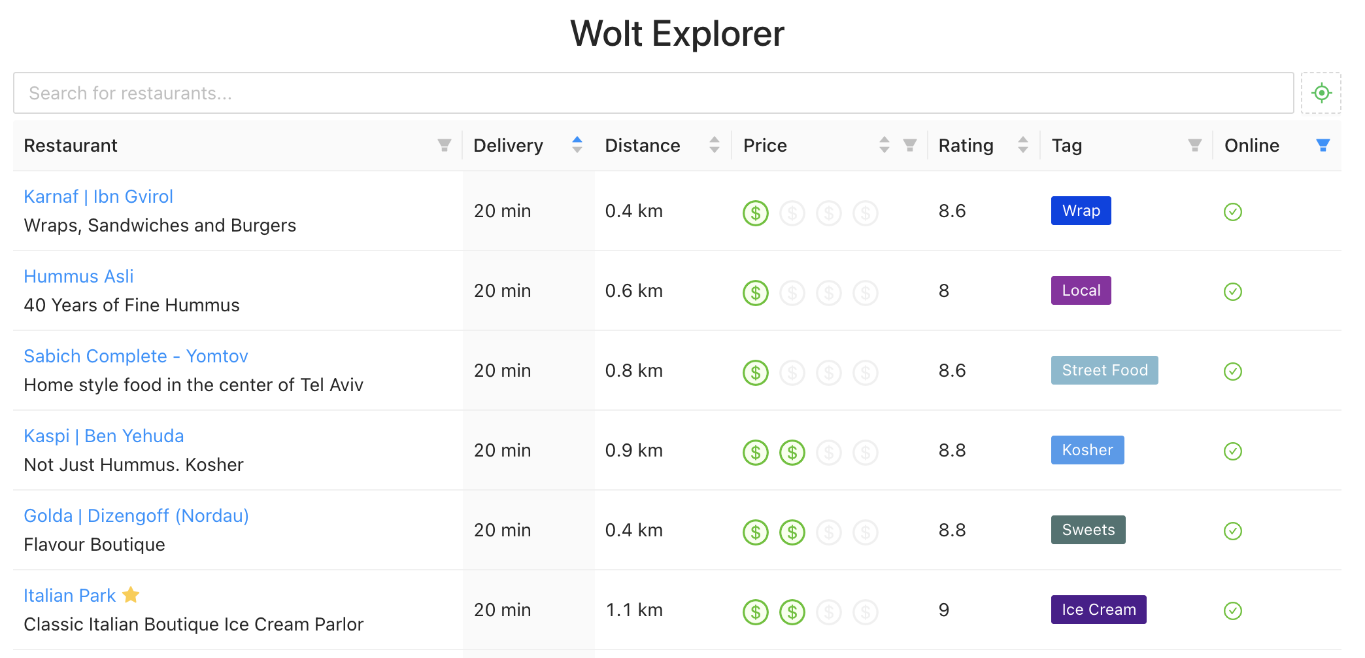
Task: Click the Delivery column header label
Action: point(508,145)
